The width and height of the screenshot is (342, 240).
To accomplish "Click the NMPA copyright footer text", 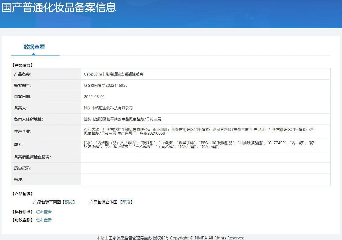I will [x=170, y=238].
